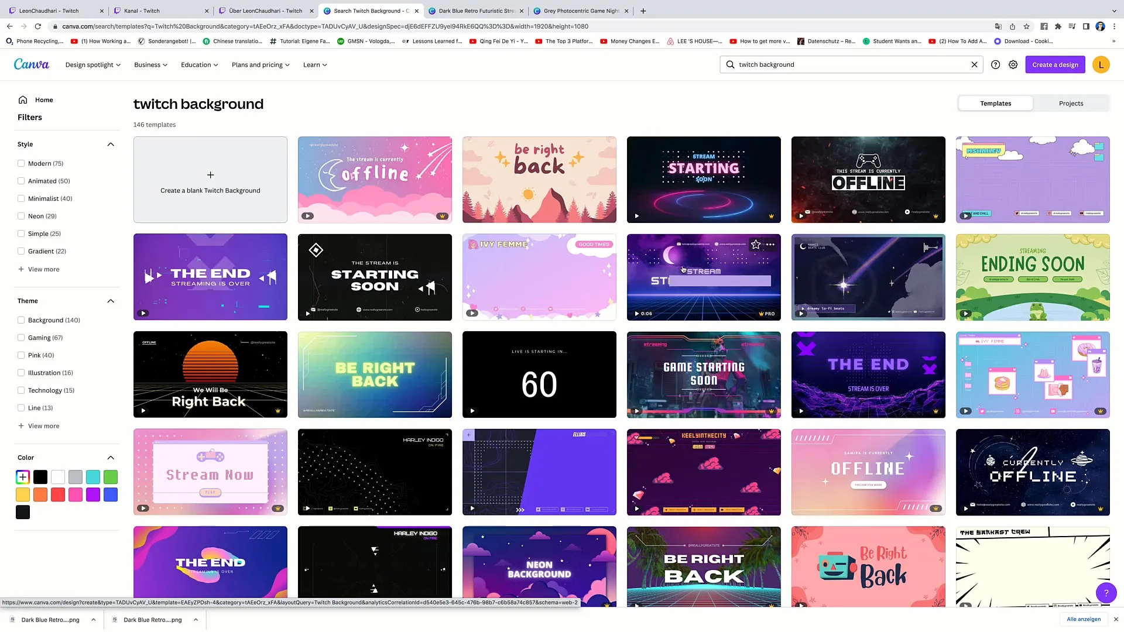1124x632 pixels.
Task: Select the 'Templates' tab
Action: 996,102
